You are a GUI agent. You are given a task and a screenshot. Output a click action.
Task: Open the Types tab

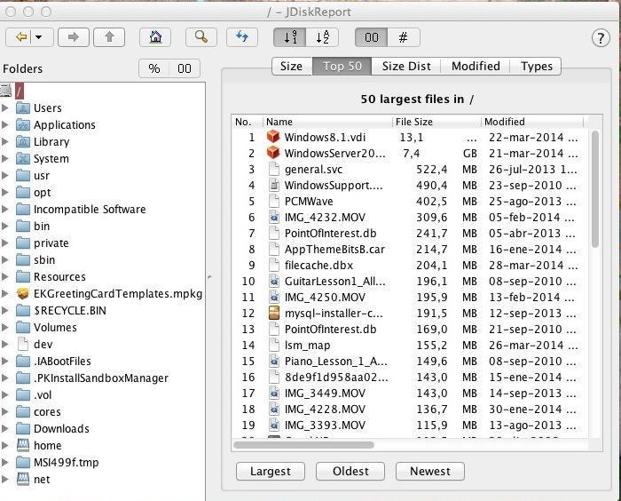coord(537,66)
